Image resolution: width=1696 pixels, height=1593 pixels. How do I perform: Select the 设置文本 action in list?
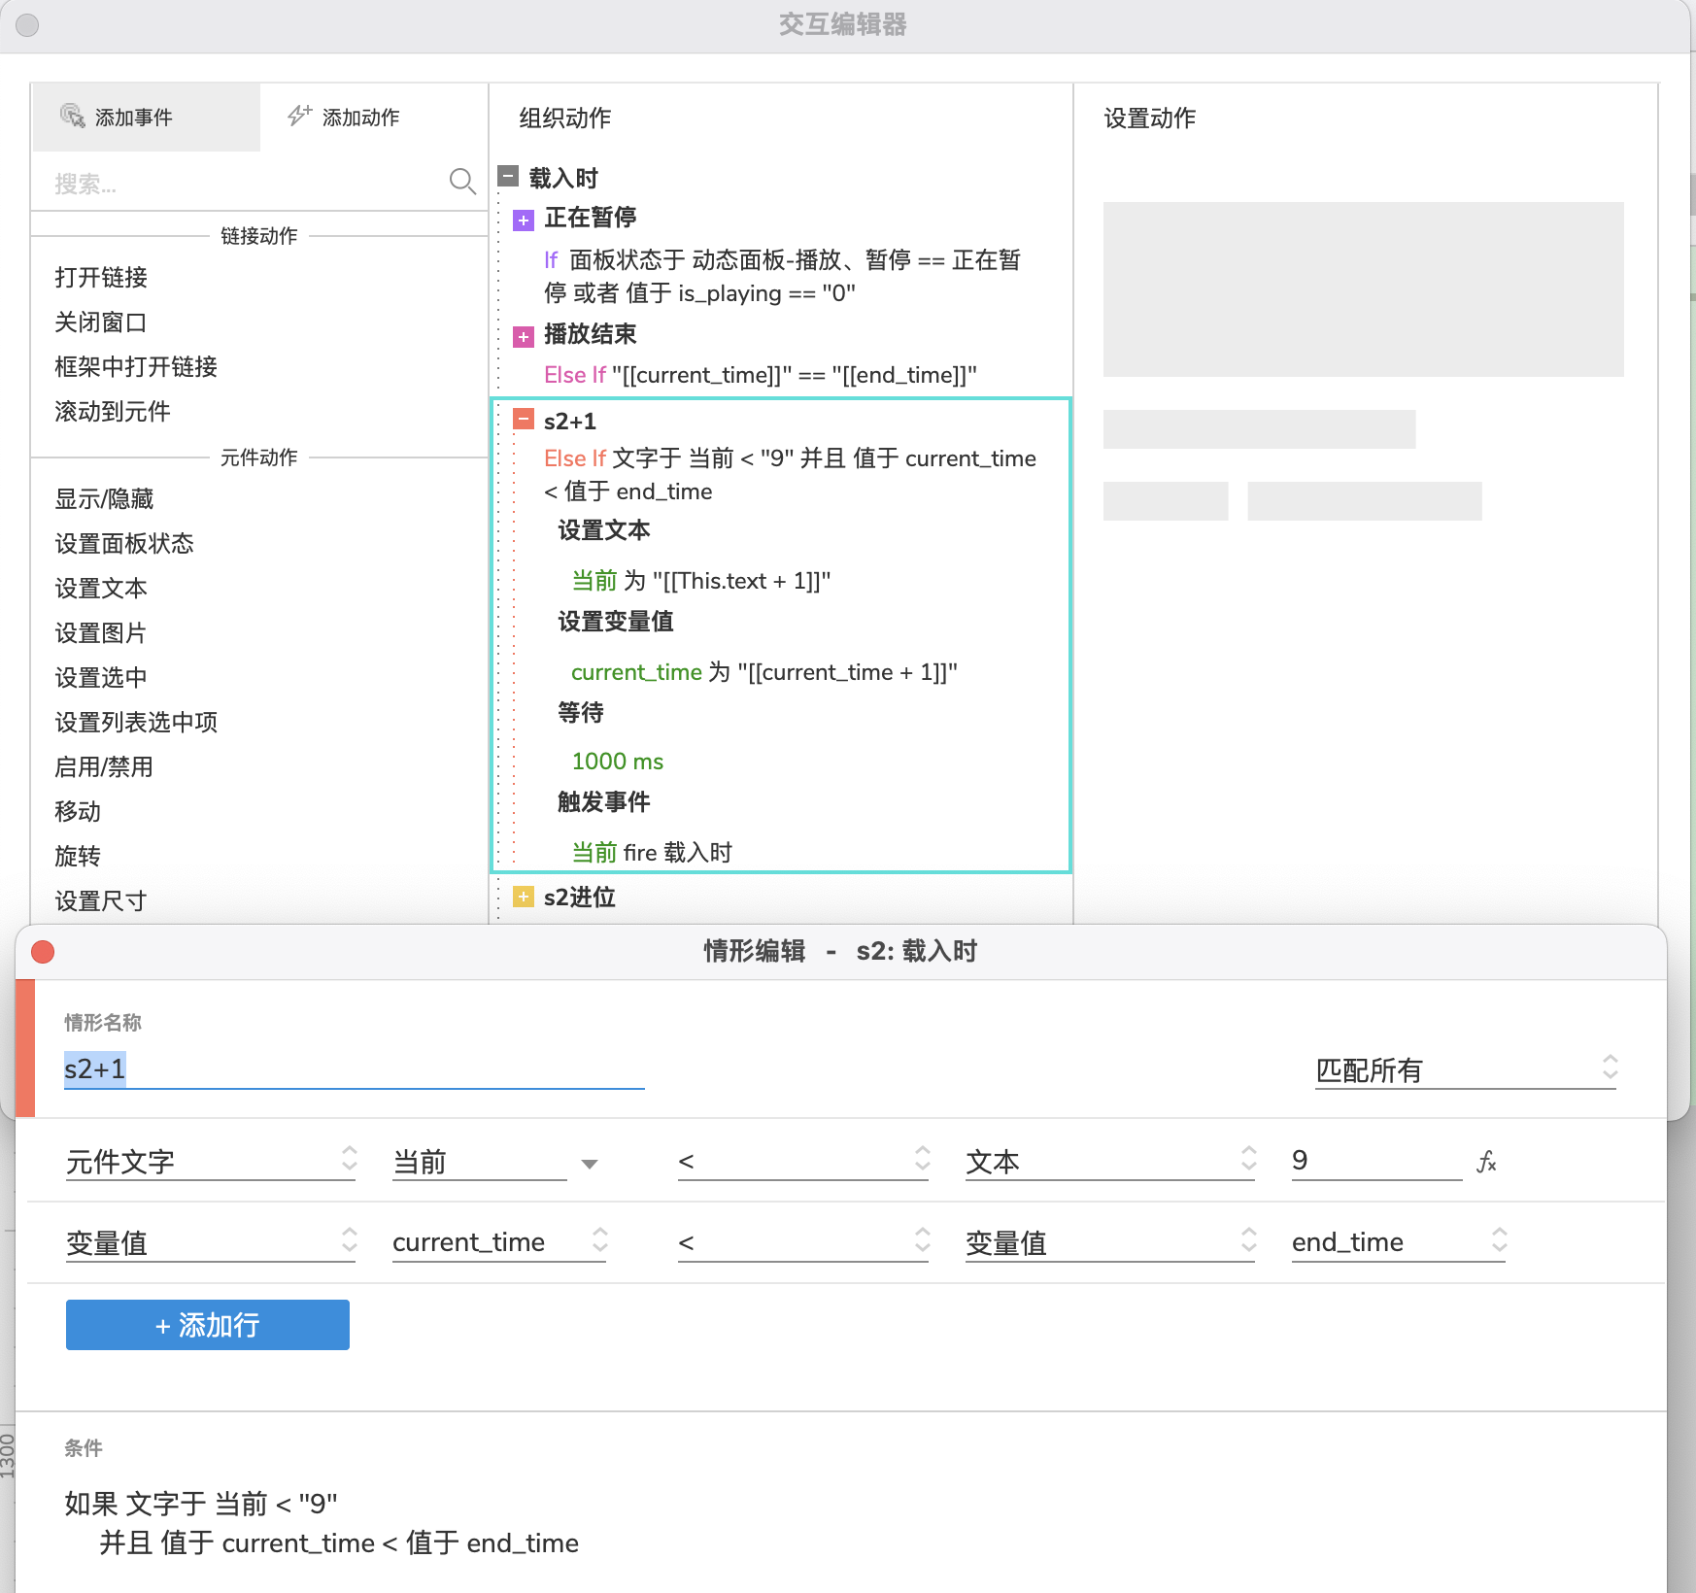click(x=101, y=588)
